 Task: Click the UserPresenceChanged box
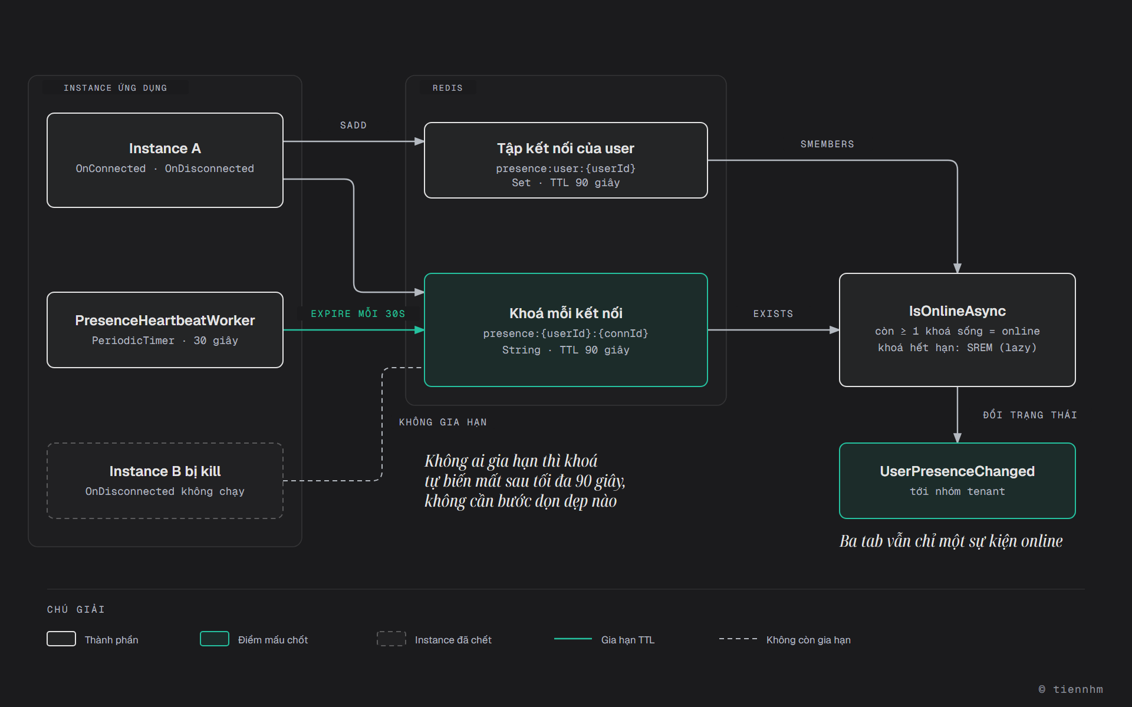[x=957, y=481]
